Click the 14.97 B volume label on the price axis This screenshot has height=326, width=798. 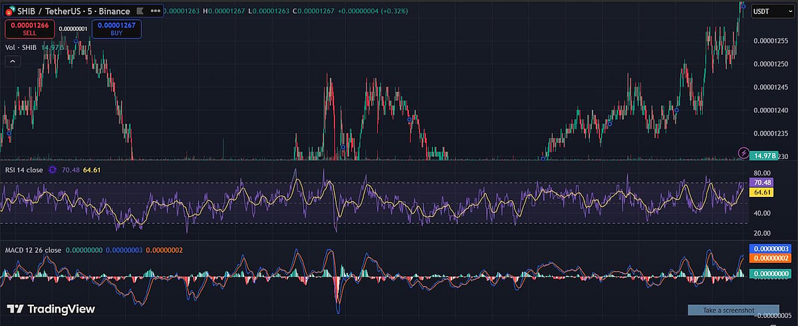tap(763, 155)
